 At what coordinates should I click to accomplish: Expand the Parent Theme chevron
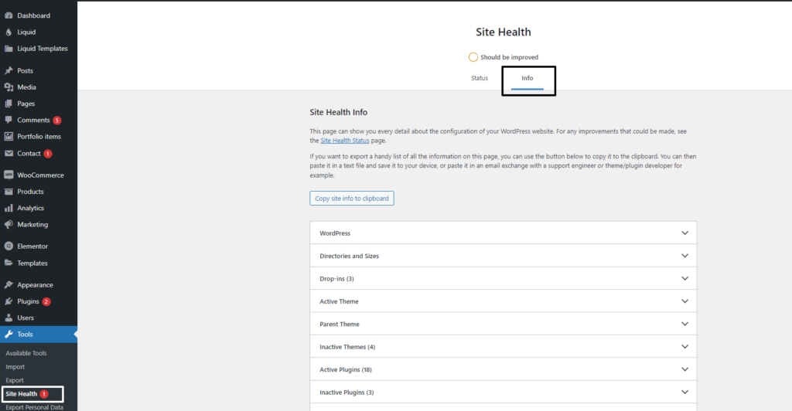[x=684, y=324]
